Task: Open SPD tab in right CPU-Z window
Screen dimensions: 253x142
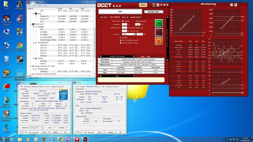Action: pyautogui.click(x=103, y=86)
